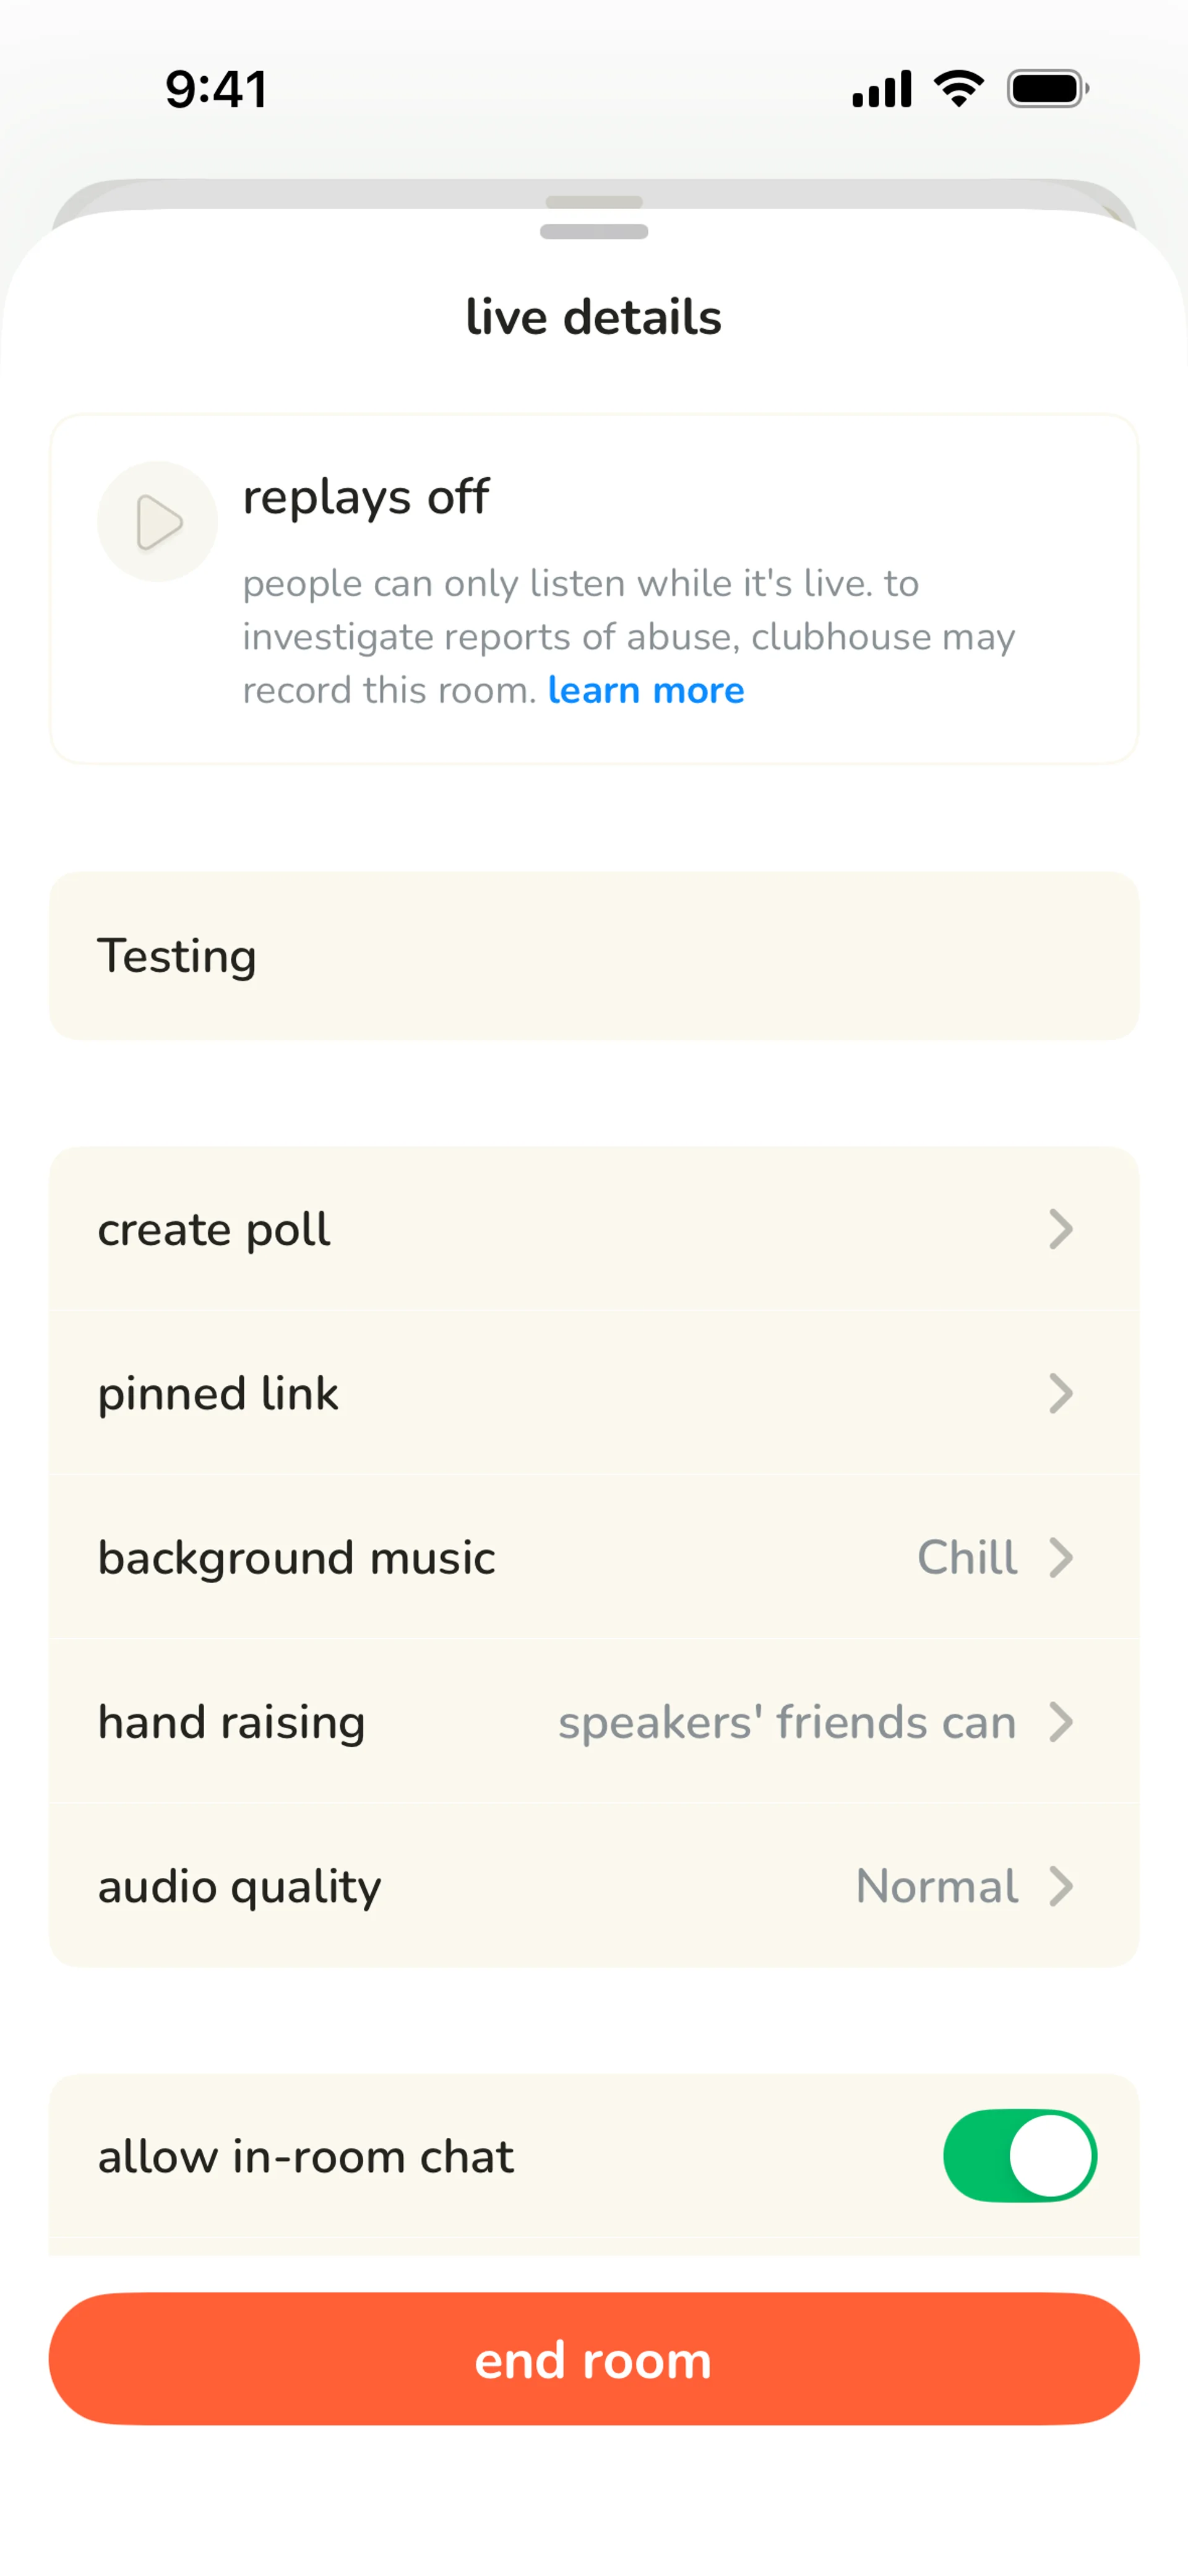
Task: Tap the replays off heading
Action: point(366,496)
